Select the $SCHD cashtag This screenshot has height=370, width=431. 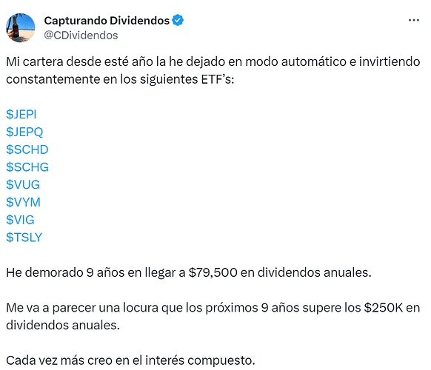pyautogui.click(x=27, y=149)
